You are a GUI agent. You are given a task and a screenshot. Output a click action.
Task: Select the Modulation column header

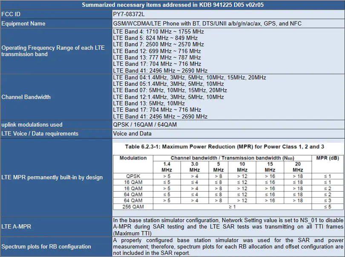pyautogui.click(x=133, y=158)
